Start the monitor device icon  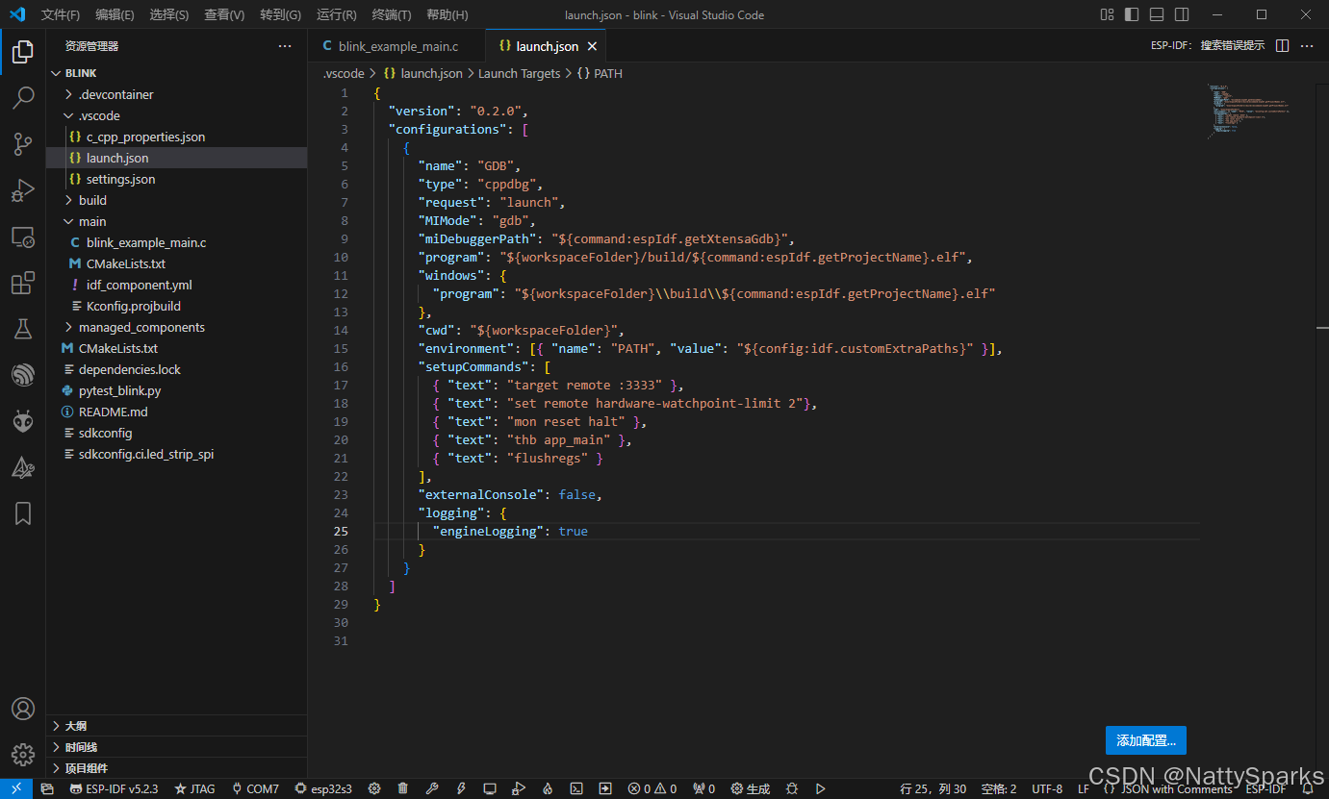(x=490, y=788)
